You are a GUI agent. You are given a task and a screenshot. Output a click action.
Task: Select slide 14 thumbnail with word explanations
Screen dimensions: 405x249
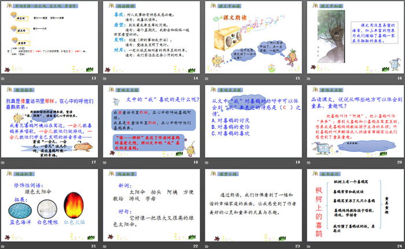click(152, 38)
